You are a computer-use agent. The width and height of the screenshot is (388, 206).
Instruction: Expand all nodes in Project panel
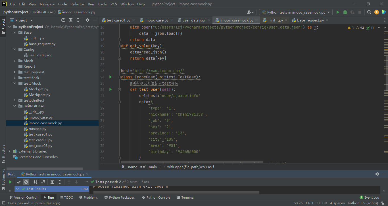click(x=71, y=20)
